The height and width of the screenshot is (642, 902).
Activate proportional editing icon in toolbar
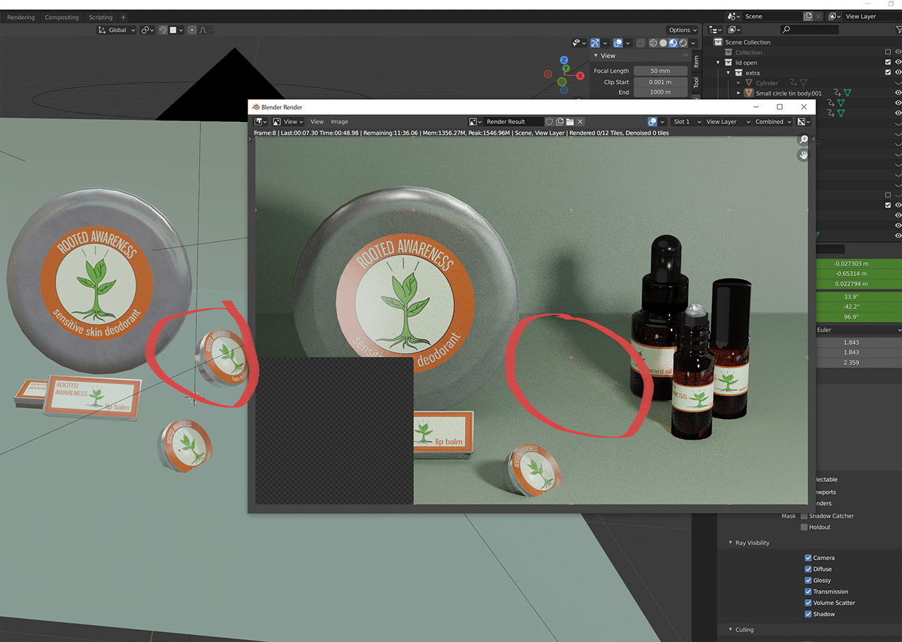pyautogui.click(x=192, y=30)
